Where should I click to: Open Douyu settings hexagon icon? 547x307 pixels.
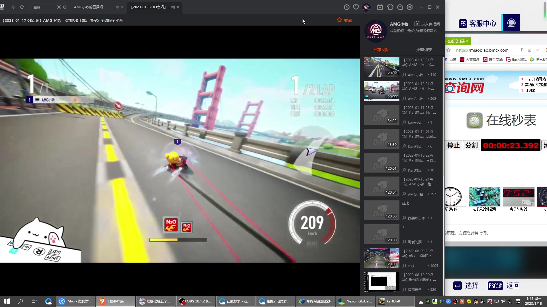(x=410, y=7)
